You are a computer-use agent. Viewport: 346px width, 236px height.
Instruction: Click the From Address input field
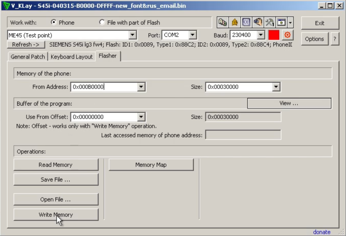[x=103, y=87]
